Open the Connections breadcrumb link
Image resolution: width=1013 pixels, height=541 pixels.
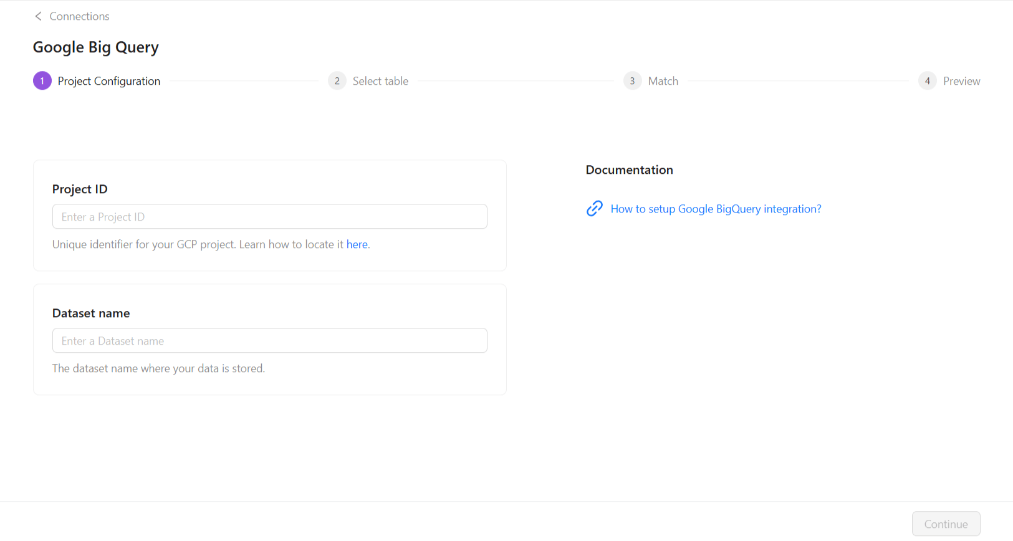pos(79,16)
